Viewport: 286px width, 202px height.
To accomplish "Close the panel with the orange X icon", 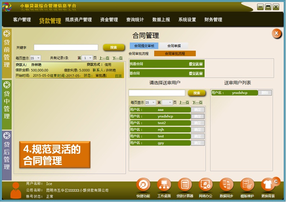I will click(276, 33).
